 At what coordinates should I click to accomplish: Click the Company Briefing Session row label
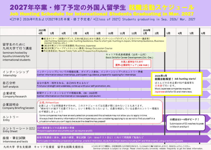tap(18, 106)
